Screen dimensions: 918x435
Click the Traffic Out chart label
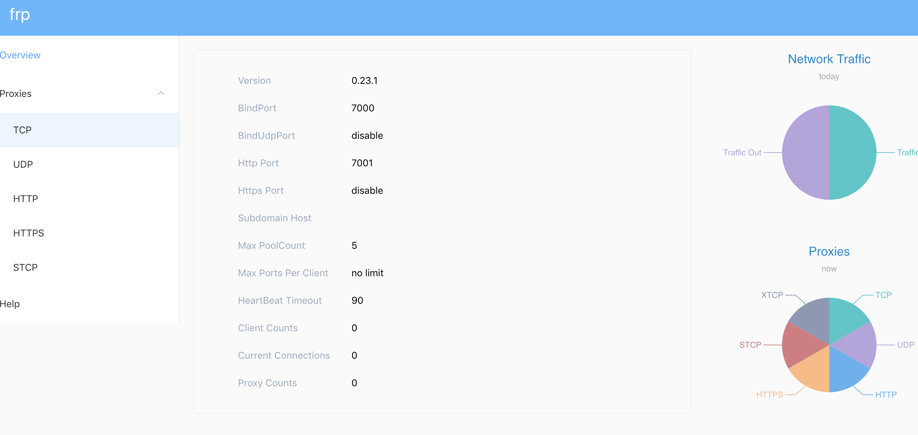tap(742, 153)
